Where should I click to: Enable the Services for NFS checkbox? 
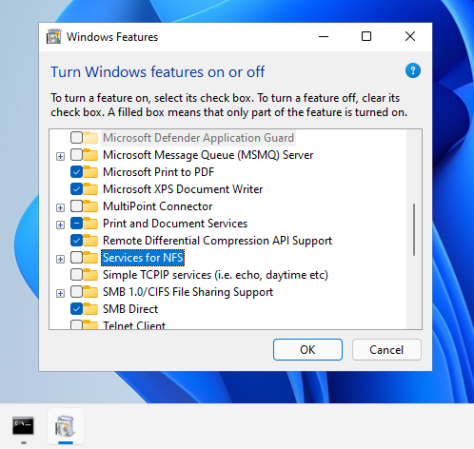(76, 258)
